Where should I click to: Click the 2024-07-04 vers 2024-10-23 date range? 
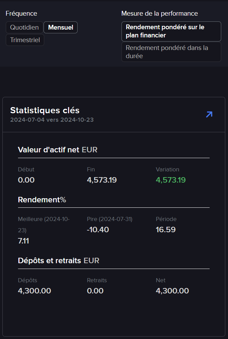(x=52, y=120)
